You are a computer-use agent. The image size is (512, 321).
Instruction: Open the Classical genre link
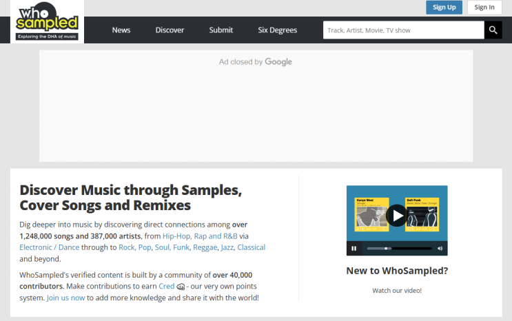[x=252, y=247]
